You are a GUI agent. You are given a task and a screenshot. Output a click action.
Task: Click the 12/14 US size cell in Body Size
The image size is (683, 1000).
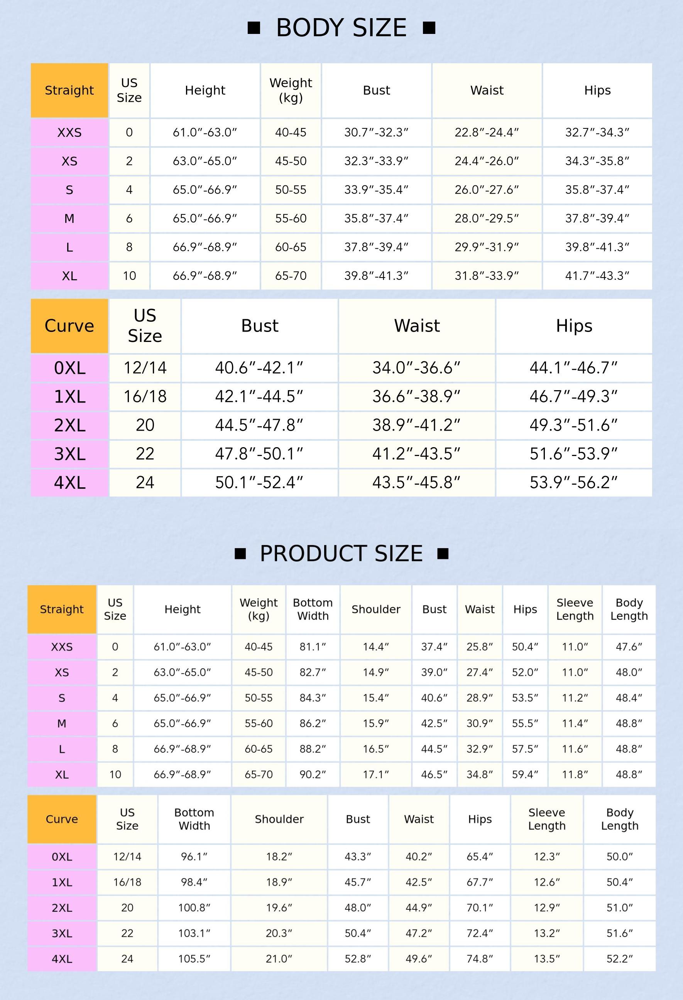click(145, 368)
